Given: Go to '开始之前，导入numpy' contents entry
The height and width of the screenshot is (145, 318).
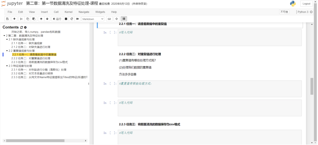Looking at the screenshot, I should pos(36,32).
